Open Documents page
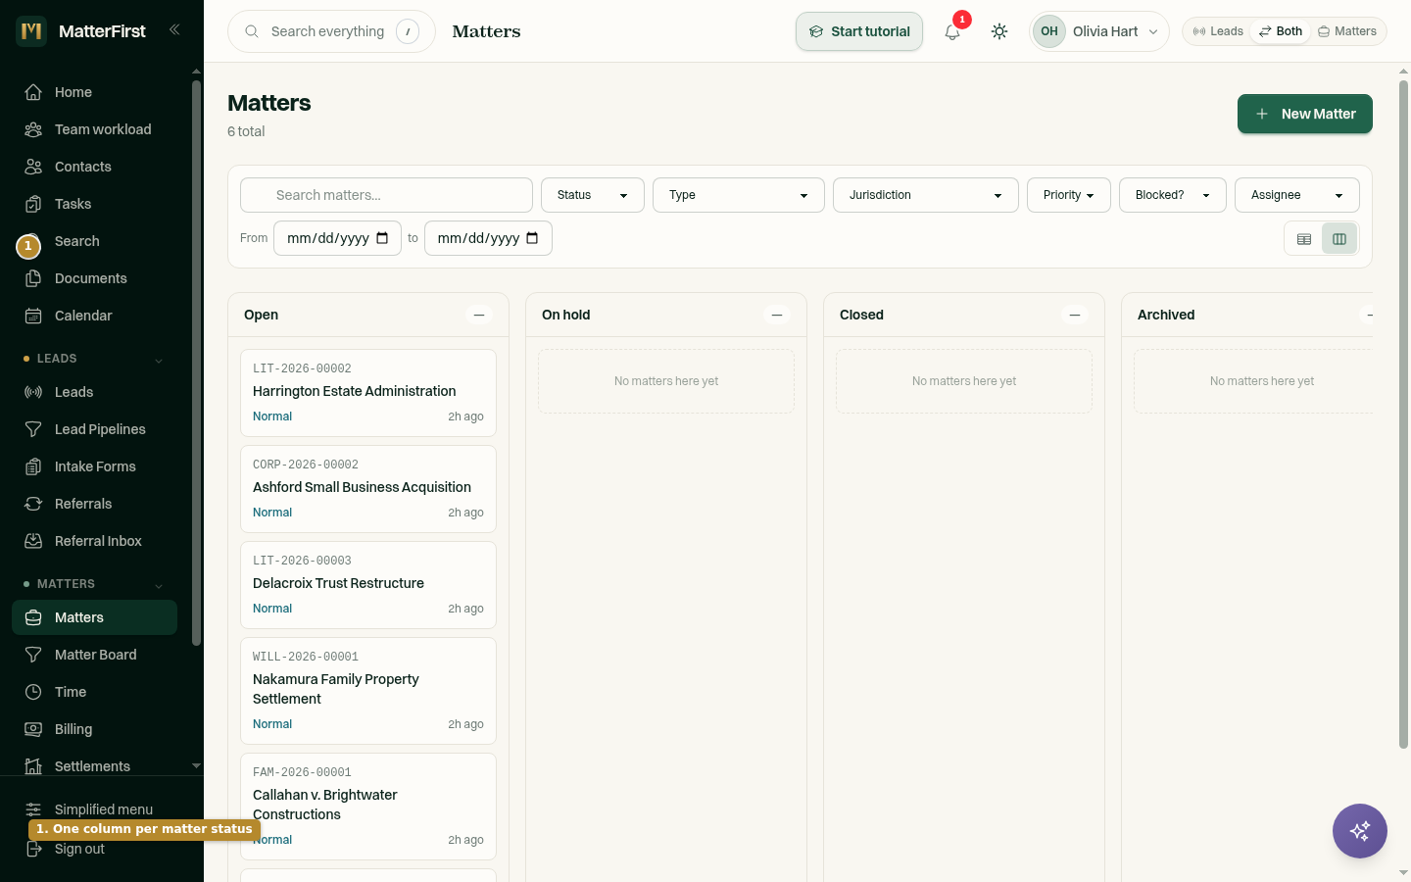Screen dimensions: 1411x882 [94, 278]
